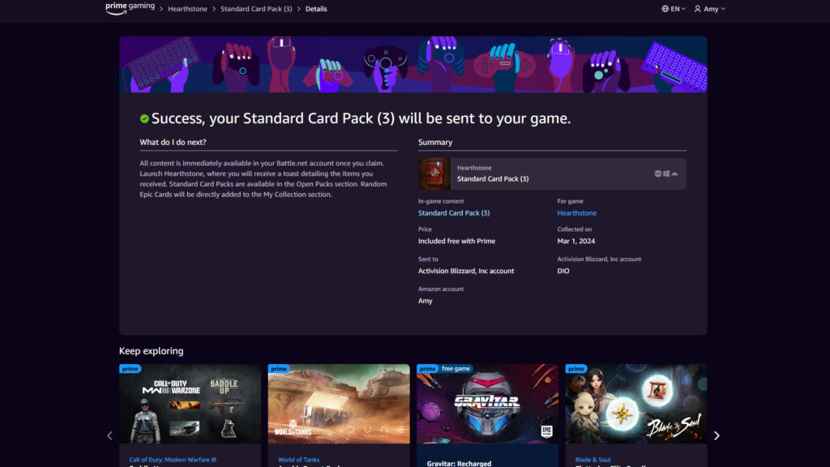Click the prime badge on World of Tanks card
The width and height of the screenshot is (830, 467).
coord(279,368)
